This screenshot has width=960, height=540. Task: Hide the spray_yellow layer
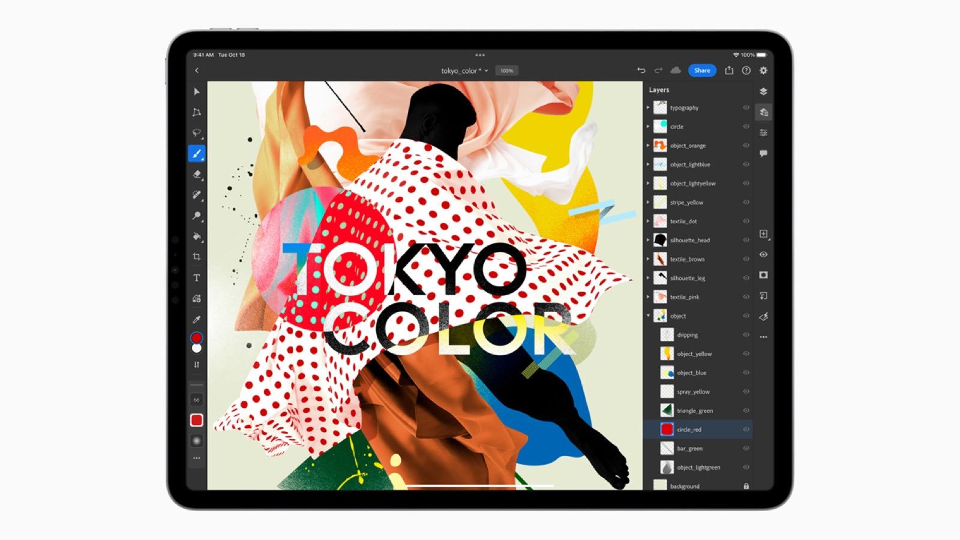pyautogui.click(x=746, y=392)
